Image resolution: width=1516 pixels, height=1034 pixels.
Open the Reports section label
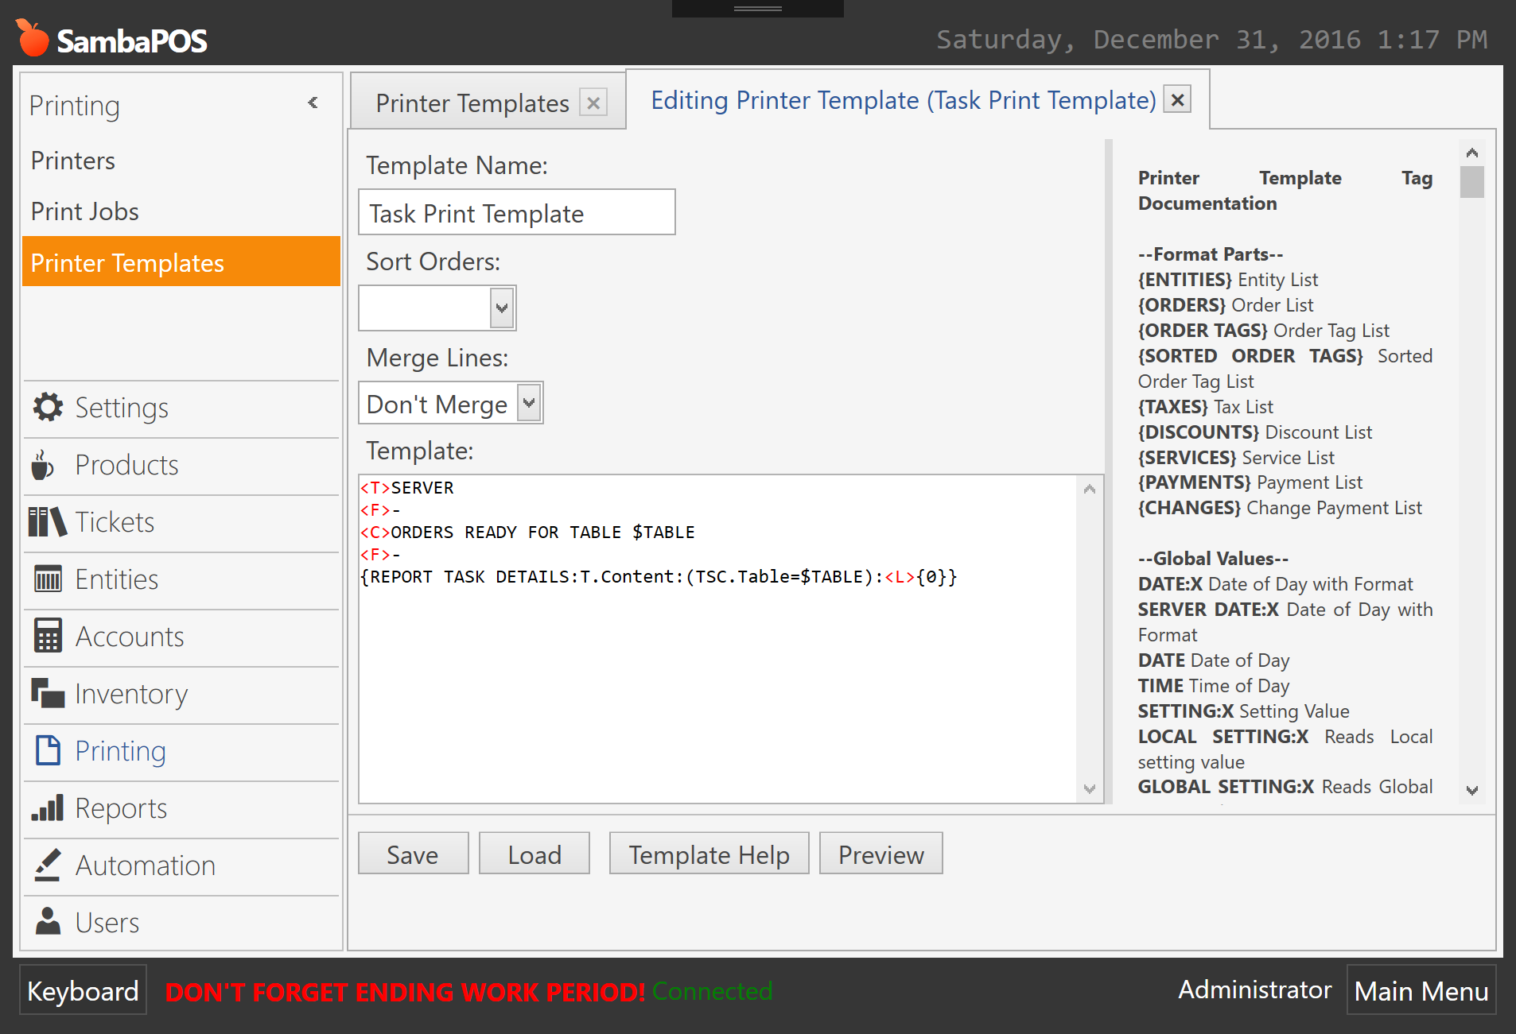[x=121, y=808]
